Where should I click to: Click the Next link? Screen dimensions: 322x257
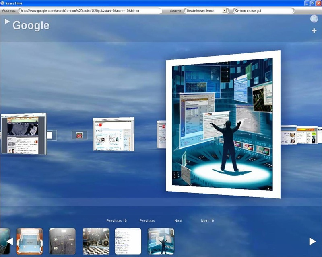click(x=178, y=221)
